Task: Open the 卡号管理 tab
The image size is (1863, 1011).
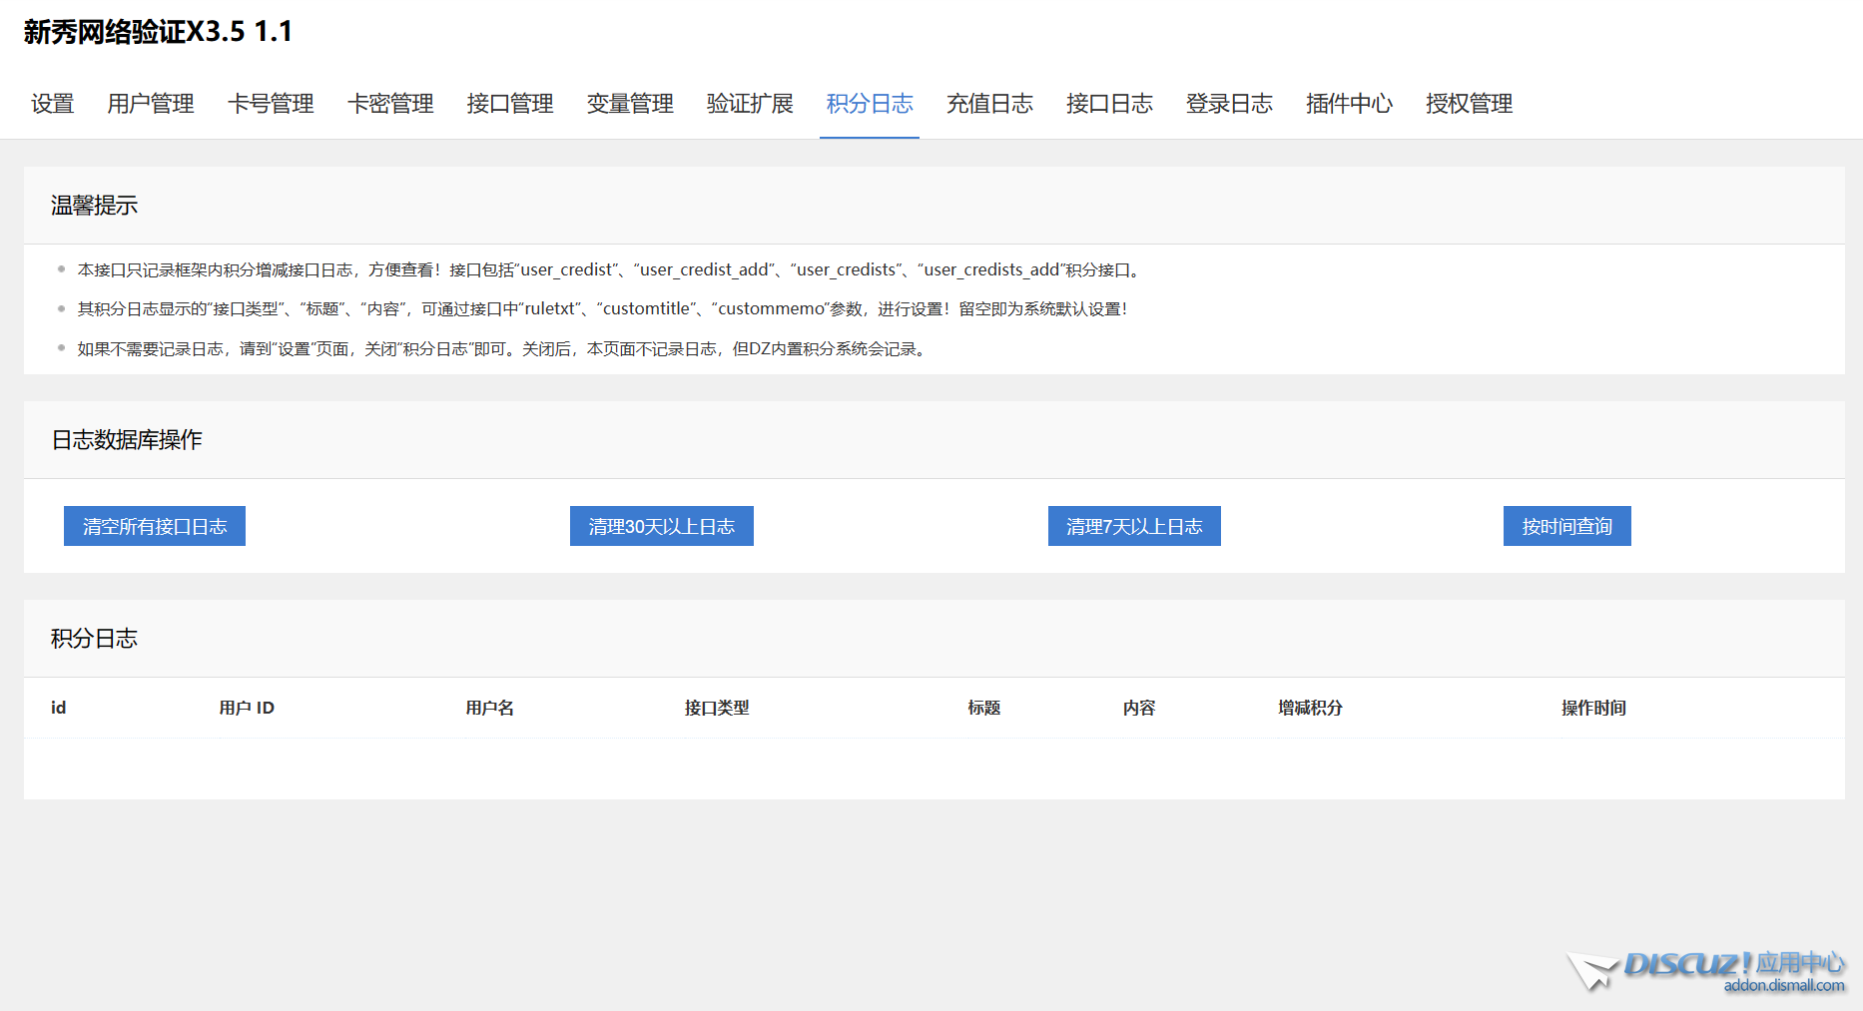Action: coord(271,104)
